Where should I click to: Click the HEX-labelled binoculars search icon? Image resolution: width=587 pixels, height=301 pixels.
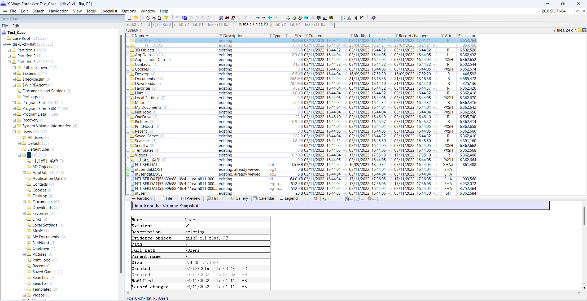pos(233,18)
